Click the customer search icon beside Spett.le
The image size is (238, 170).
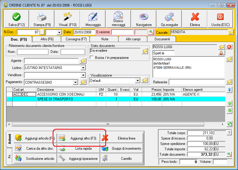point(222,53)
